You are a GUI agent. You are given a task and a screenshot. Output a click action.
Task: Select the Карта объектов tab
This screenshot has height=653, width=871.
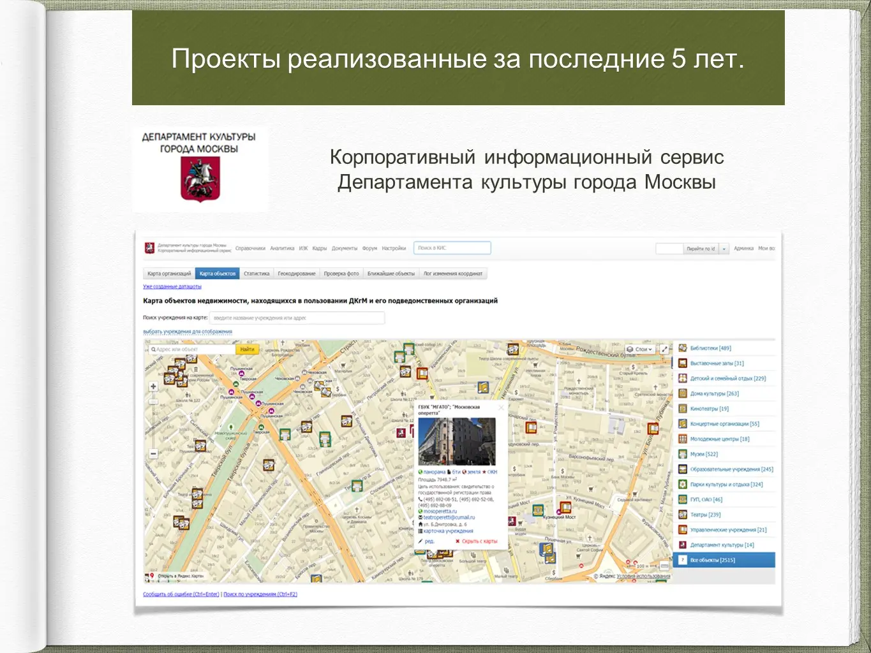tap(218, 274)
